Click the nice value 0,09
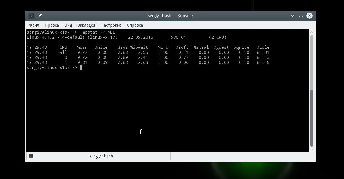 coord(103,62)
